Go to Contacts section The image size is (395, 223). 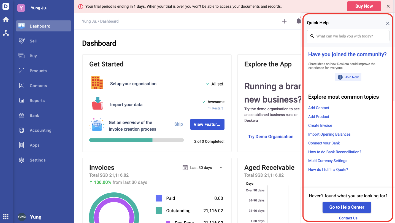[44, 85]
